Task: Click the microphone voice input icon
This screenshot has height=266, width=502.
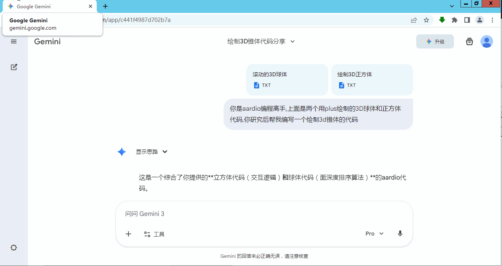Action: click(x=400, y=234)
